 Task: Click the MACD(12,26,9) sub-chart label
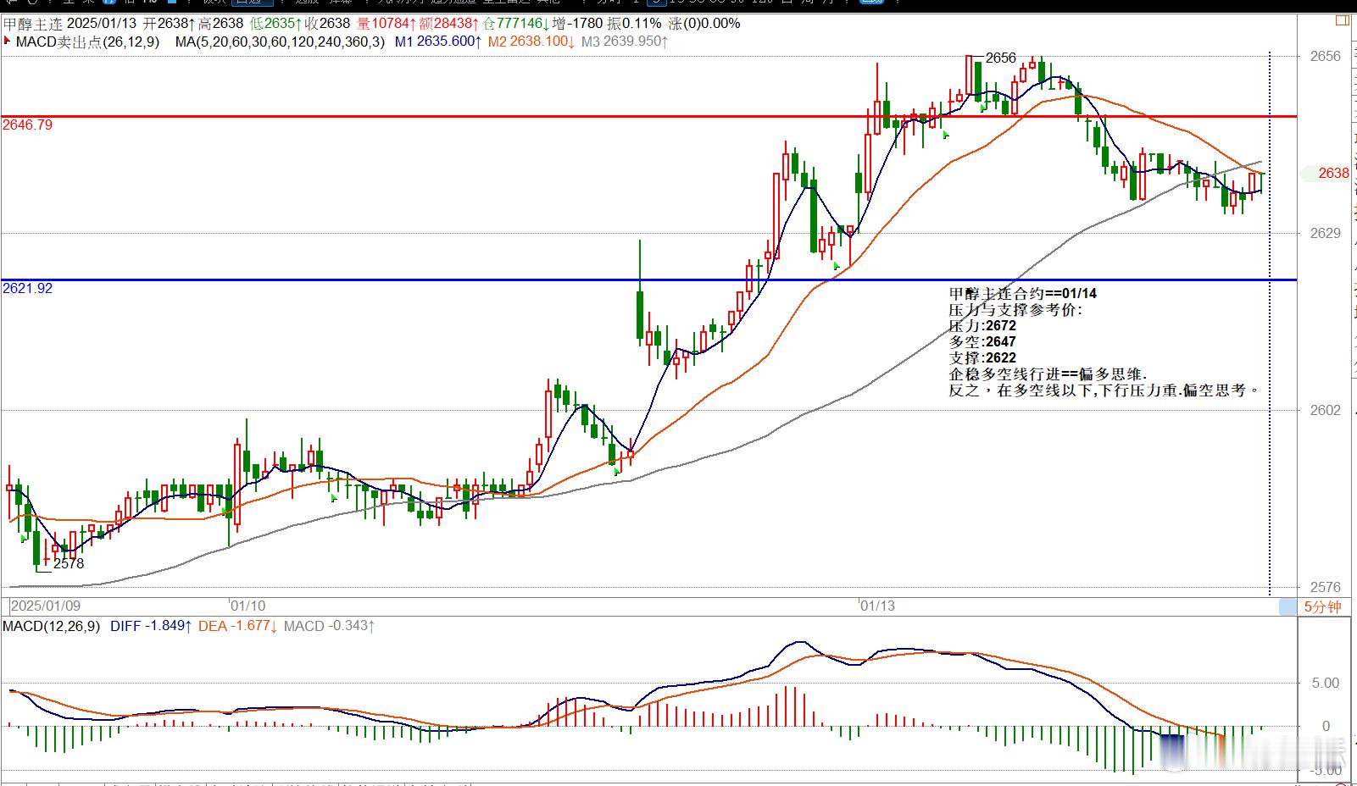tap(52, 626)
